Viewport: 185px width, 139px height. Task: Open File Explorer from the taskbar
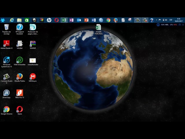(19, 20)
